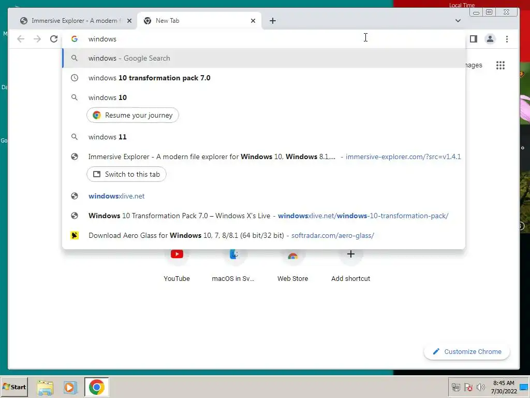Open Windows 10 Transformation Pack 7.0 suggestion
Screen dimensions: 530x398
(263, 216)
